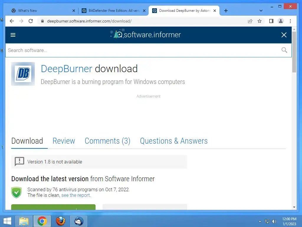302x227 pixels.
Task: Launch Firefox from the taskbar
Action: coord(60,221)
